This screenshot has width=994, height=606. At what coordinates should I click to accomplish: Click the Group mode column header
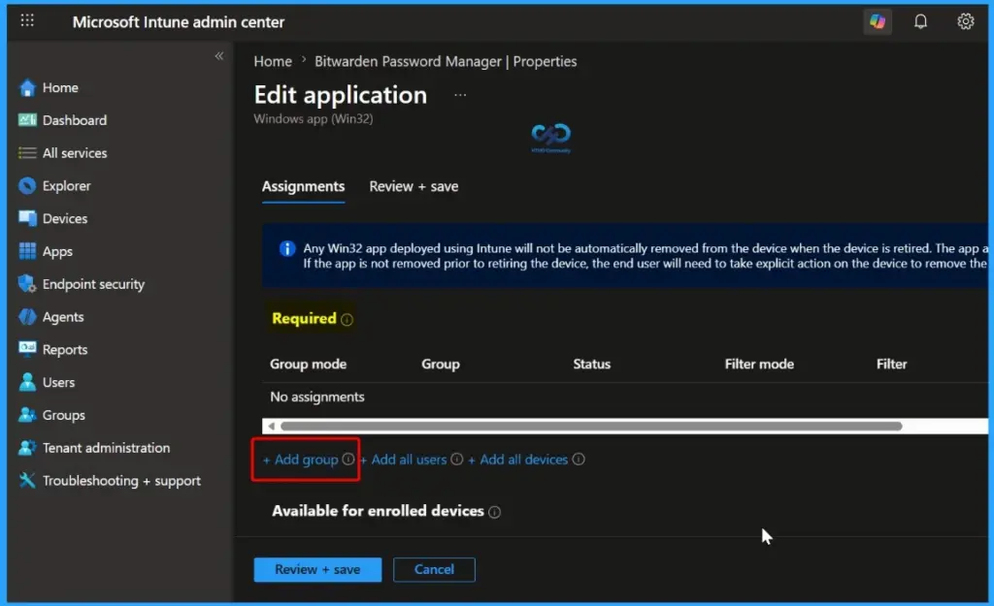click(x=308, y=365)
